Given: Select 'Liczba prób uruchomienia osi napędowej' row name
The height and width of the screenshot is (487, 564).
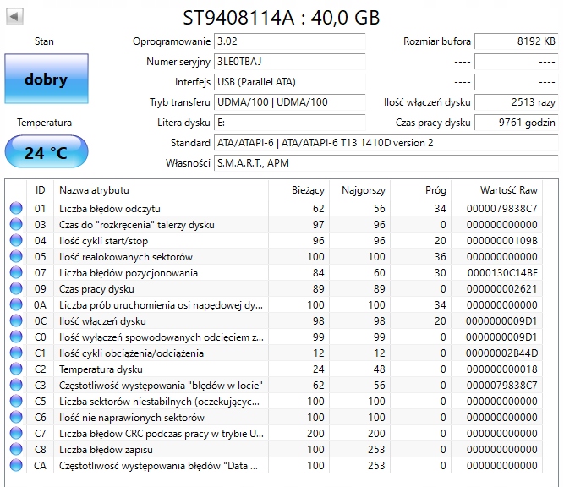Looking at the screenshot, I should point(161,305).
